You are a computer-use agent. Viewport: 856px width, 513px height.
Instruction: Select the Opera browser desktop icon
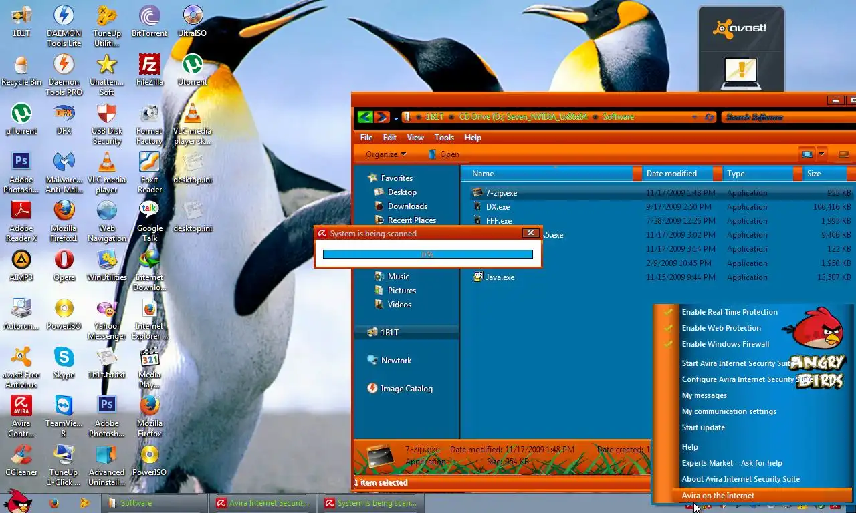click(64, 265)
